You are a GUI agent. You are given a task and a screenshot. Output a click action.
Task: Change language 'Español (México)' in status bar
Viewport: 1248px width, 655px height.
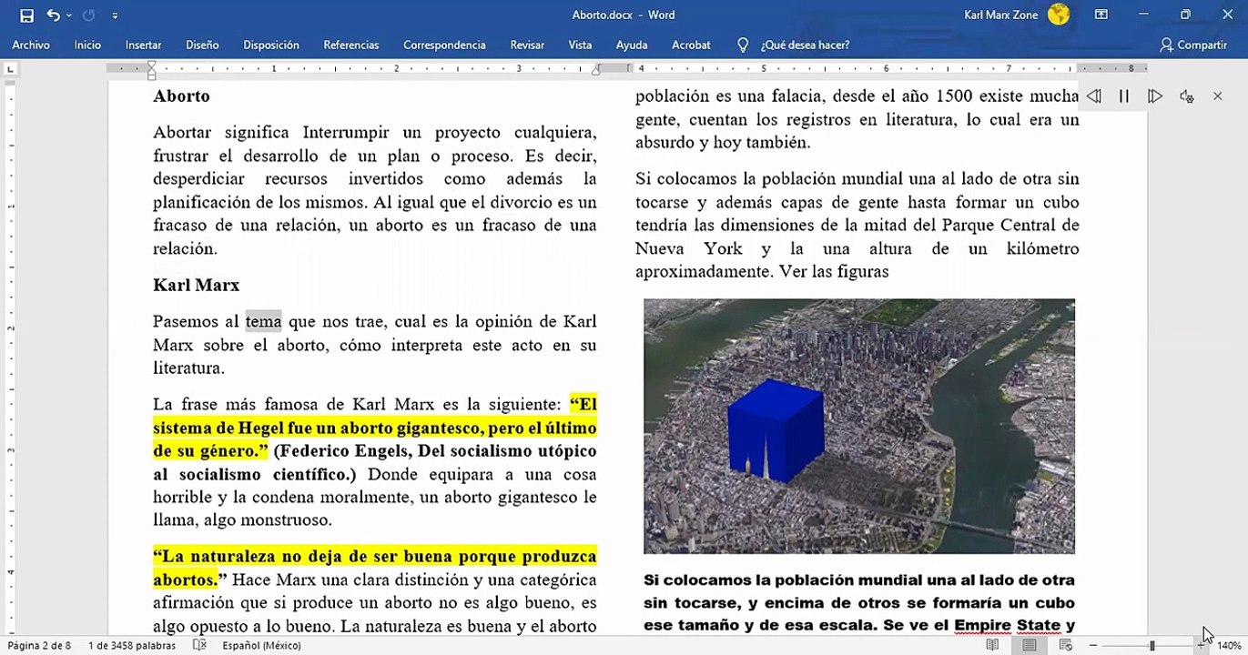(261, 645)
